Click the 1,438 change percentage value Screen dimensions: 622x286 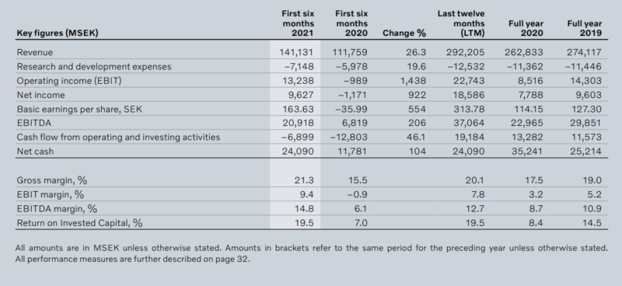coord(413,81)
